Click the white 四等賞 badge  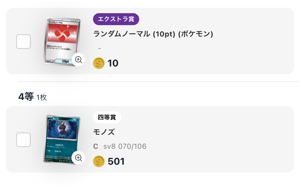pyautogui.click(x=107, y=118)
